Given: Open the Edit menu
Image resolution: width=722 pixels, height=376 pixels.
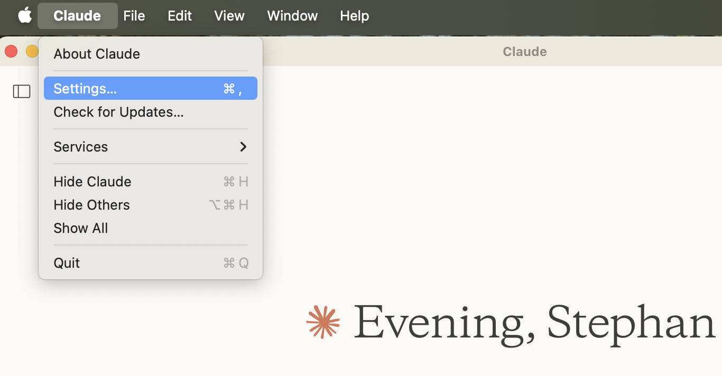Looking at the screenshot, I should [x=180, y=16].
